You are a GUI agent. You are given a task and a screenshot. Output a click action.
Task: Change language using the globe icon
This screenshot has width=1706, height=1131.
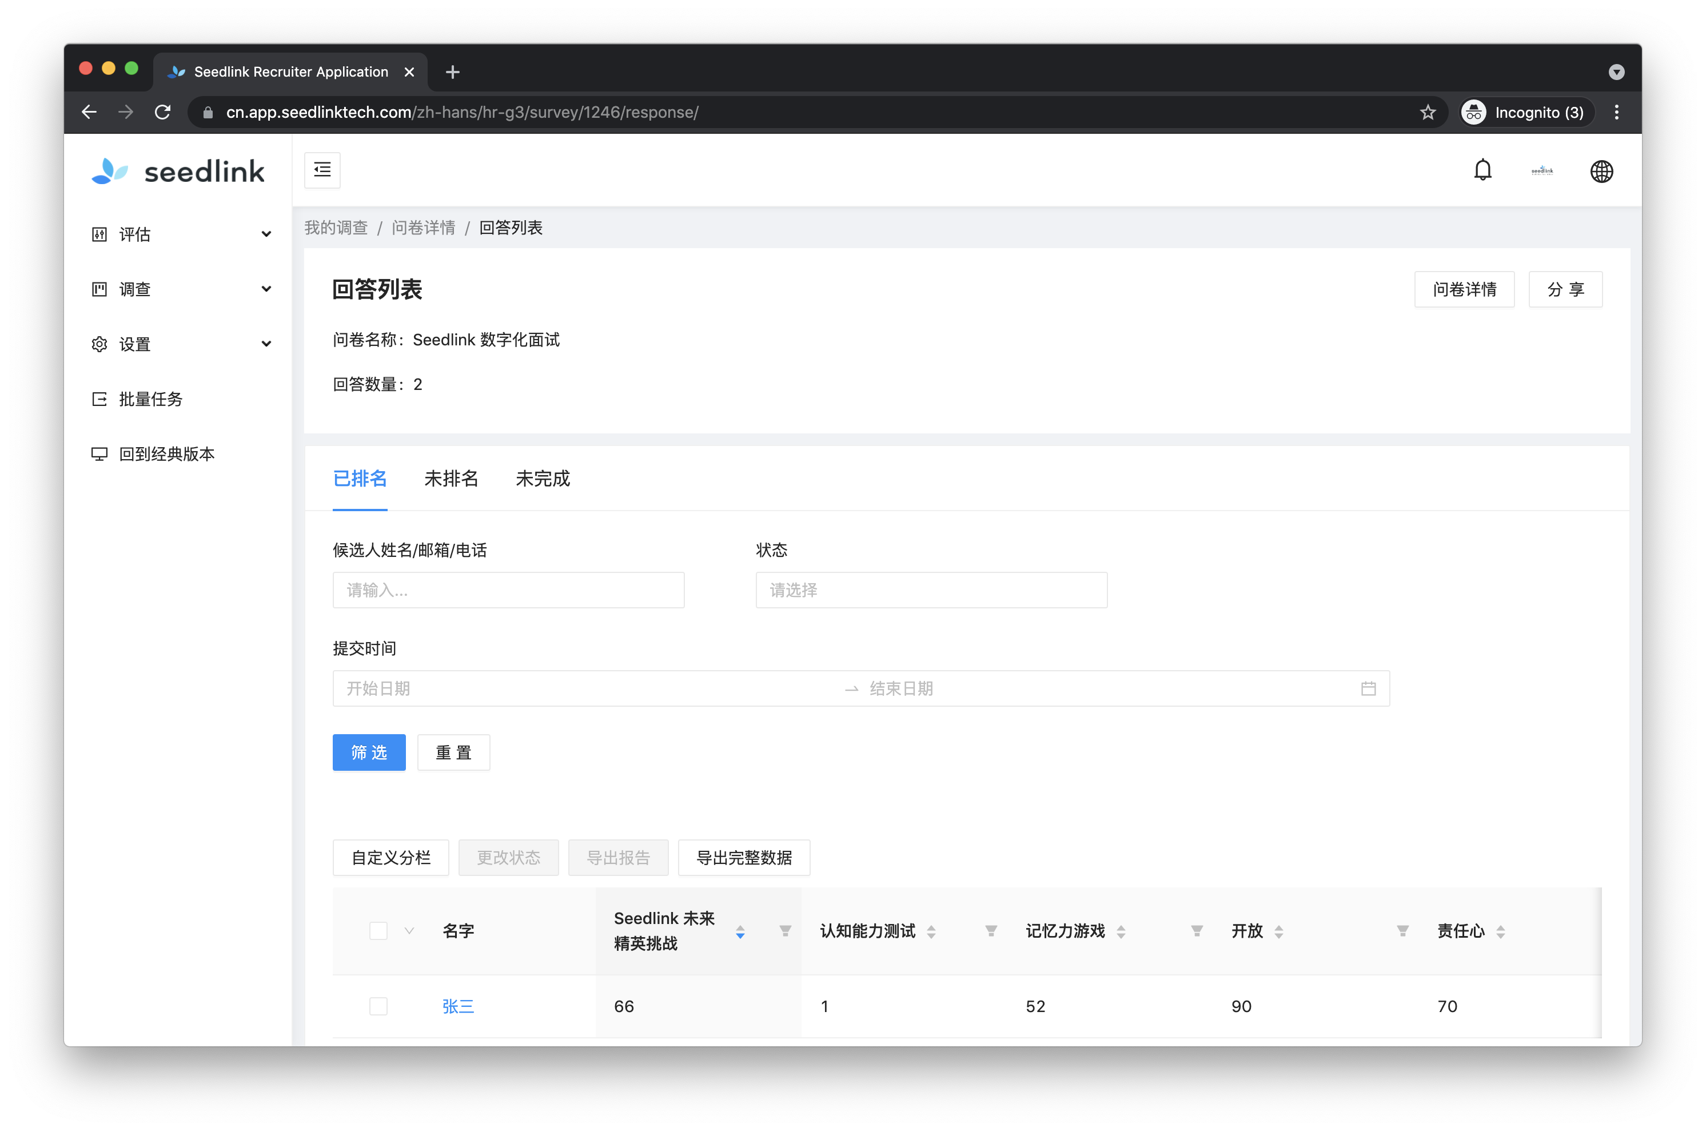coord(1601,171)
